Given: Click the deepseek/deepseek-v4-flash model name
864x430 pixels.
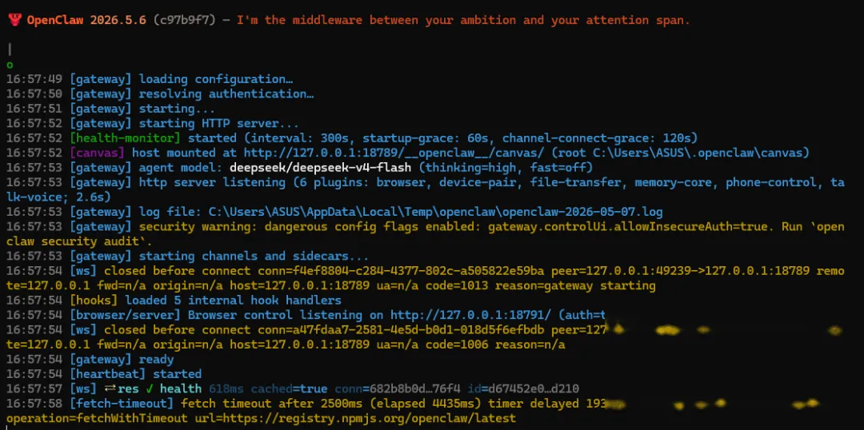Looking at the screenshot, I should pos(320,167).
